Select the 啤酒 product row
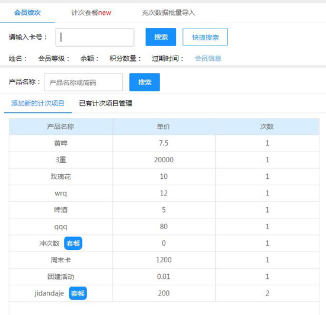 [164, 210]
